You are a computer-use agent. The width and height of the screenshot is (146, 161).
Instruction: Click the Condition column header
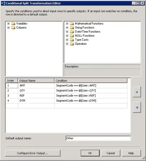91,81
